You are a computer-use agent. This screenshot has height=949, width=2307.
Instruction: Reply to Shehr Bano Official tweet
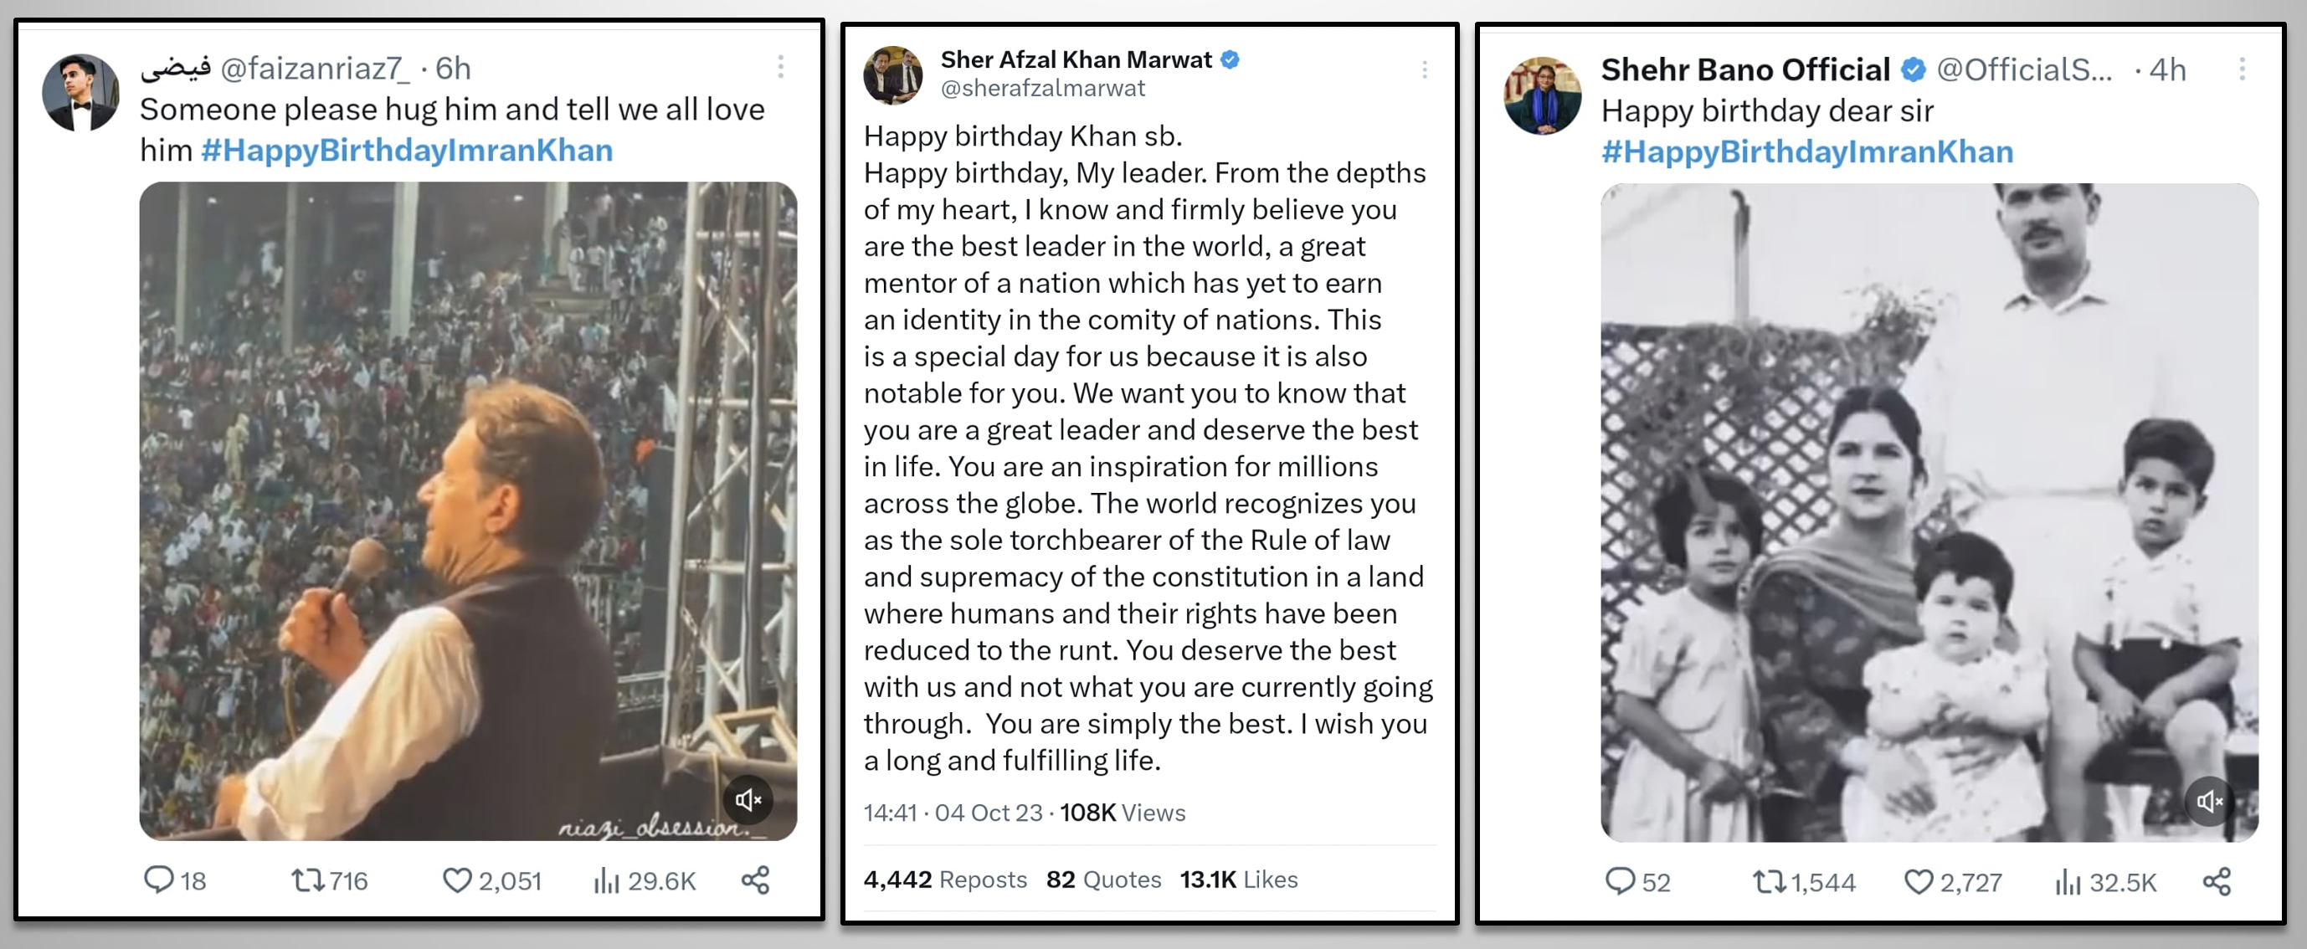tap(1619, 881)
